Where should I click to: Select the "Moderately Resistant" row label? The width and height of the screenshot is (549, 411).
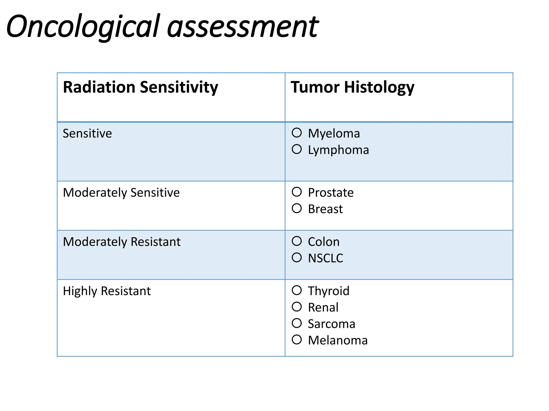[122, 242]
